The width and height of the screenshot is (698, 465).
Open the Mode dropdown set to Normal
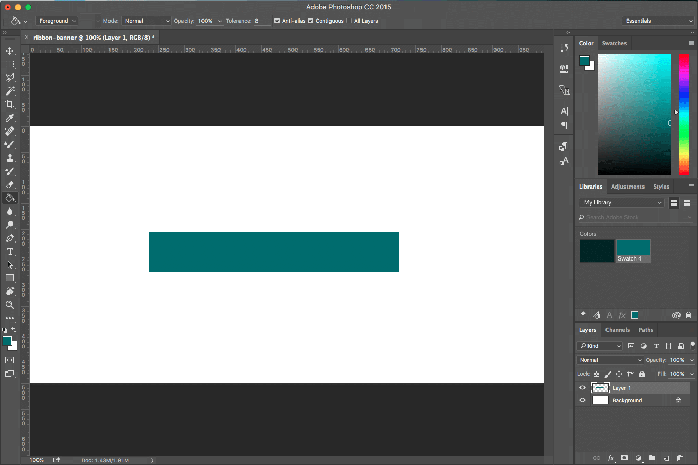(146, 21)
